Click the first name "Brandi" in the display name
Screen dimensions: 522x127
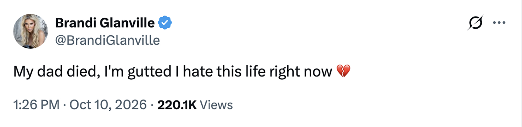(76, 23)
